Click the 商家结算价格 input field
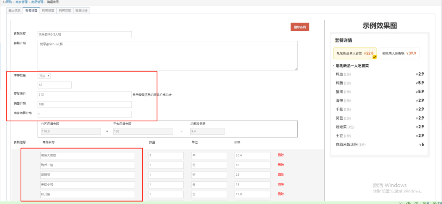The height and width of the screenshot is (204, 442). pos(85,114)
